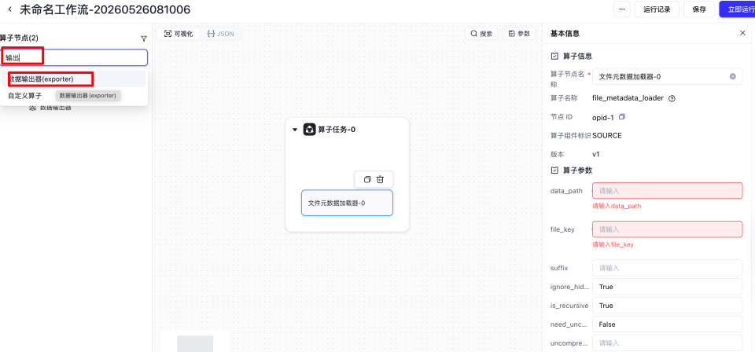Open the 参数 button on the canvas
The width and height of the screenshot is (755, 352).
519,34
